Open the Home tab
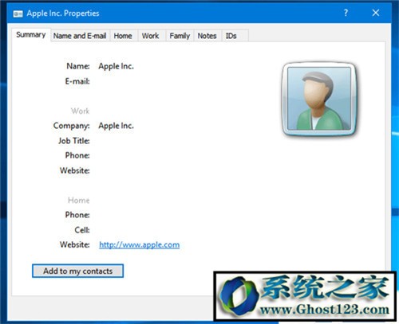 coord(123,36)
